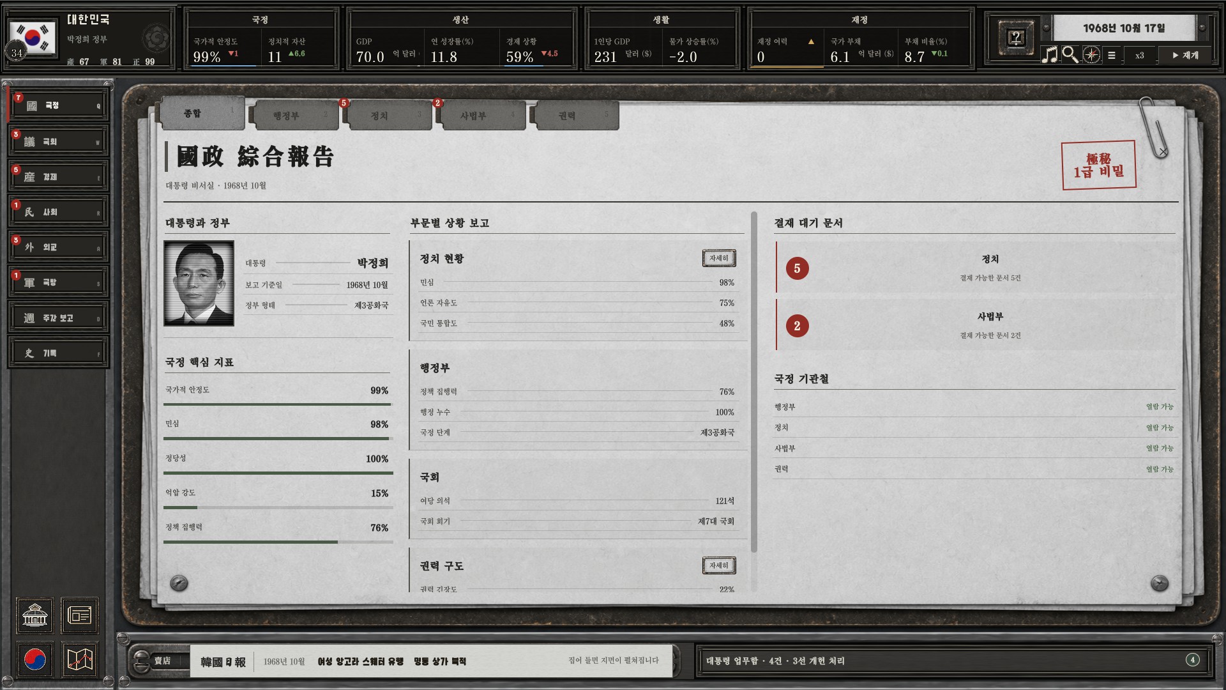Image resolution: width=1226 pixels, height=690 pixels.
Task: Open the 기록 sidebar menu
Action: tap(58, 353)
